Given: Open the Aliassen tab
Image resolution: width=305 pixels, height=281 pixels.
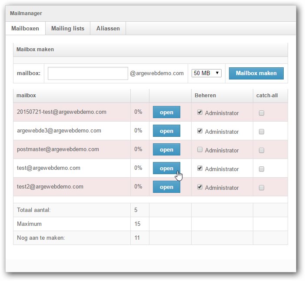Looking at the screenshot, I should (108, 29).
